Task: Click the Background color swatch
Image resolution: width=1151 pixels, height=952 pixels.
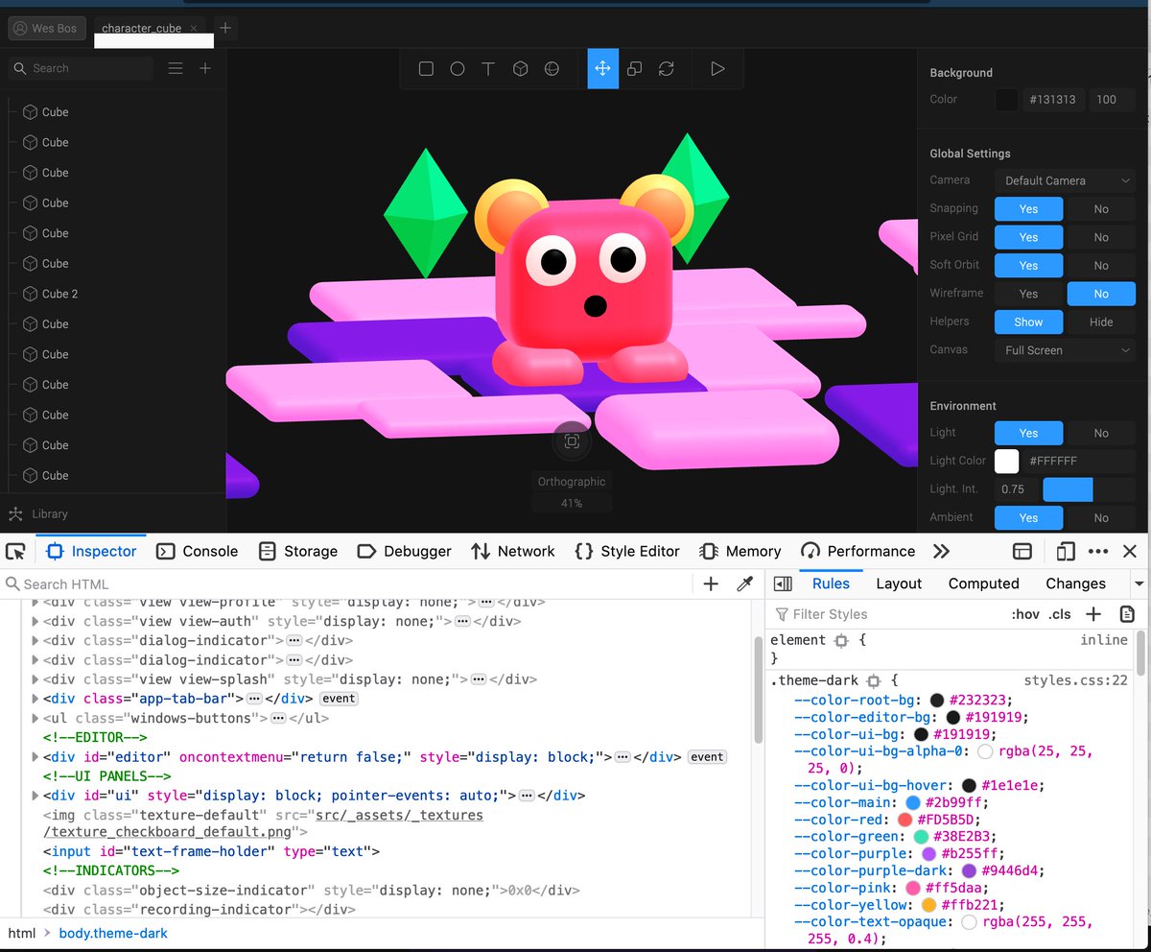Action: pos(1005,99)
